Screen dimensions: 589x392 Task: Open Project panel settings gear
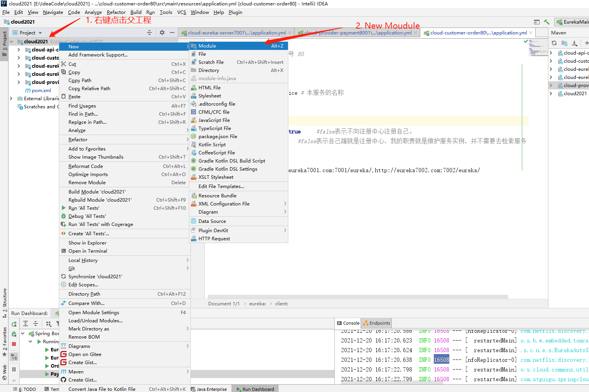tap(162, 33)
